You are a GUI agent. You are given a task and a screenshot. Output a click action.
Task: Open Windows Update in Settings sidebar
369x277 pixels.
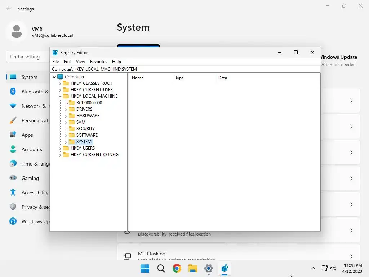coord(28,221)
